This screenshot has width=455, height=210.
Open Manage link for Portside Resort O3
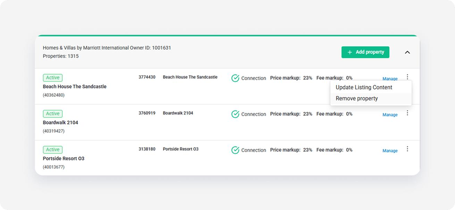point(390,151)
